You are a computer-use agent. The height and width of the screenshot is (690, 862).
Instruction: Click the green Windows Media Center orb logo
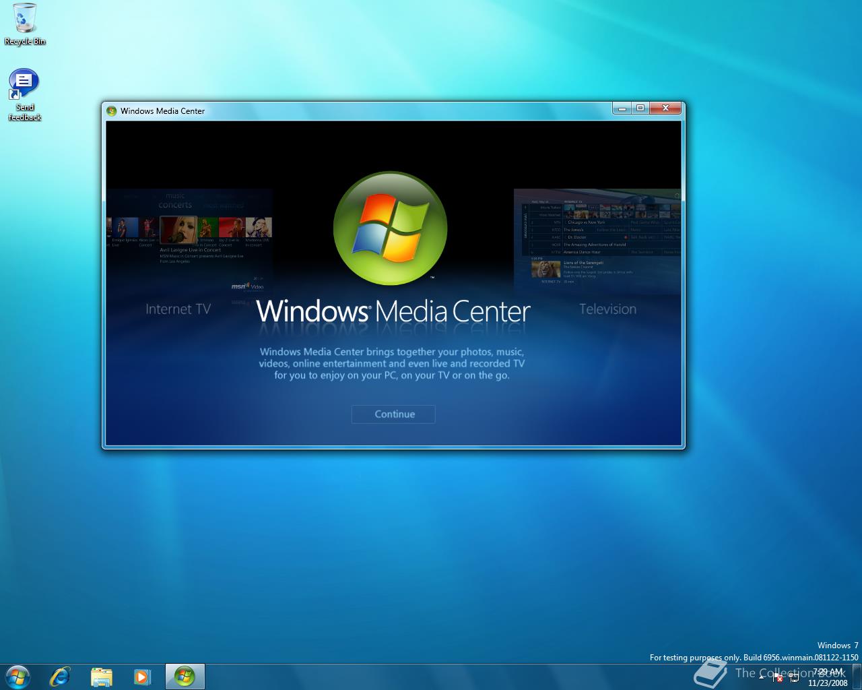(x=391, y=228)
